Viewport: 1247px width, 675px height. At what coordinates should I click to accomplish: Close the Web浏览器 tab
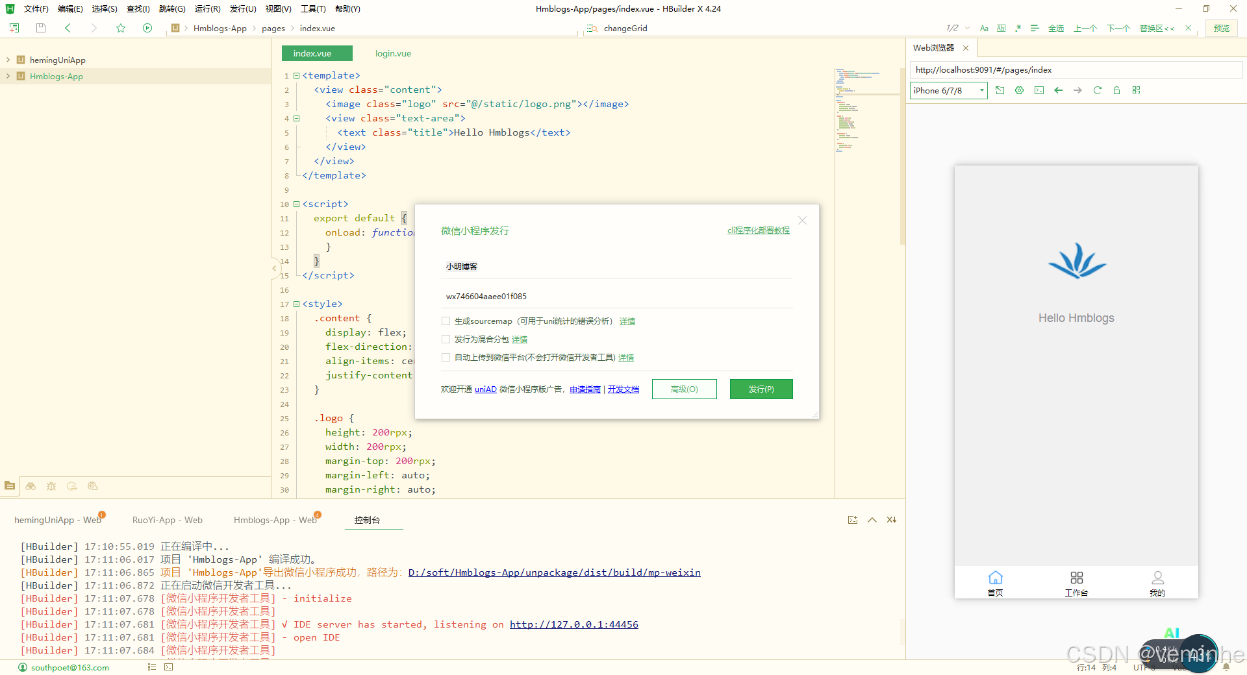tap(966, 47)
